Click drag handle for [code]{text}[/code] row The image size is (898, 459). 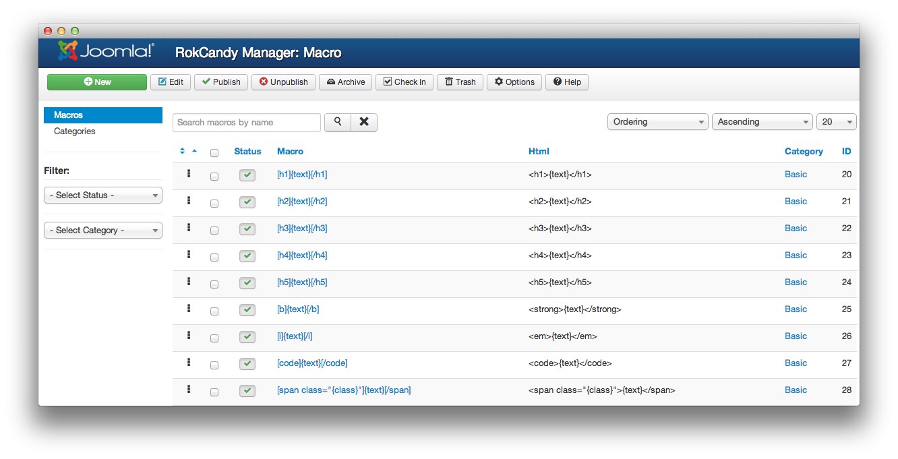click(x=189, y=363)
